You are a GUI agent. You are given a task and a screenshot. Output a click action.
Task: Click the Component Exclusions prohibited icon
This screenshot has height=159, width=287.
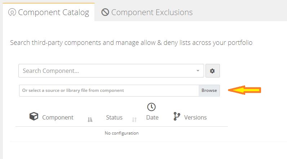[x=105, y=12]
